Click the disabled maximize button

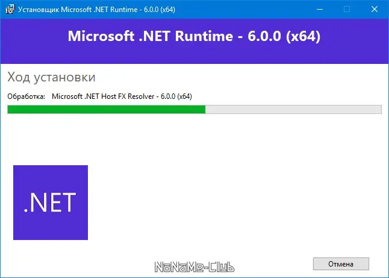[347, 10]
